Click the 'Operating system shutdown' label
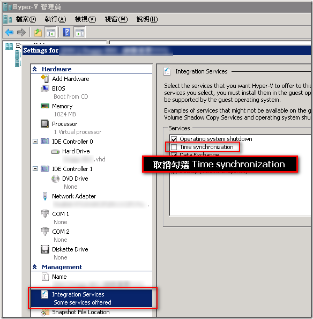 click(216, 139)
